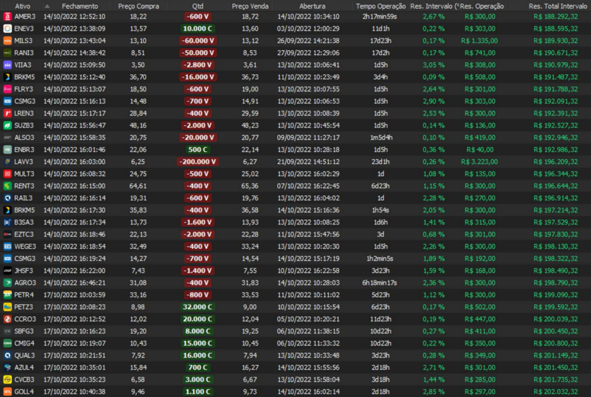
Task: Click the AMER3 asset logo icon
Action: coord(7,16)
